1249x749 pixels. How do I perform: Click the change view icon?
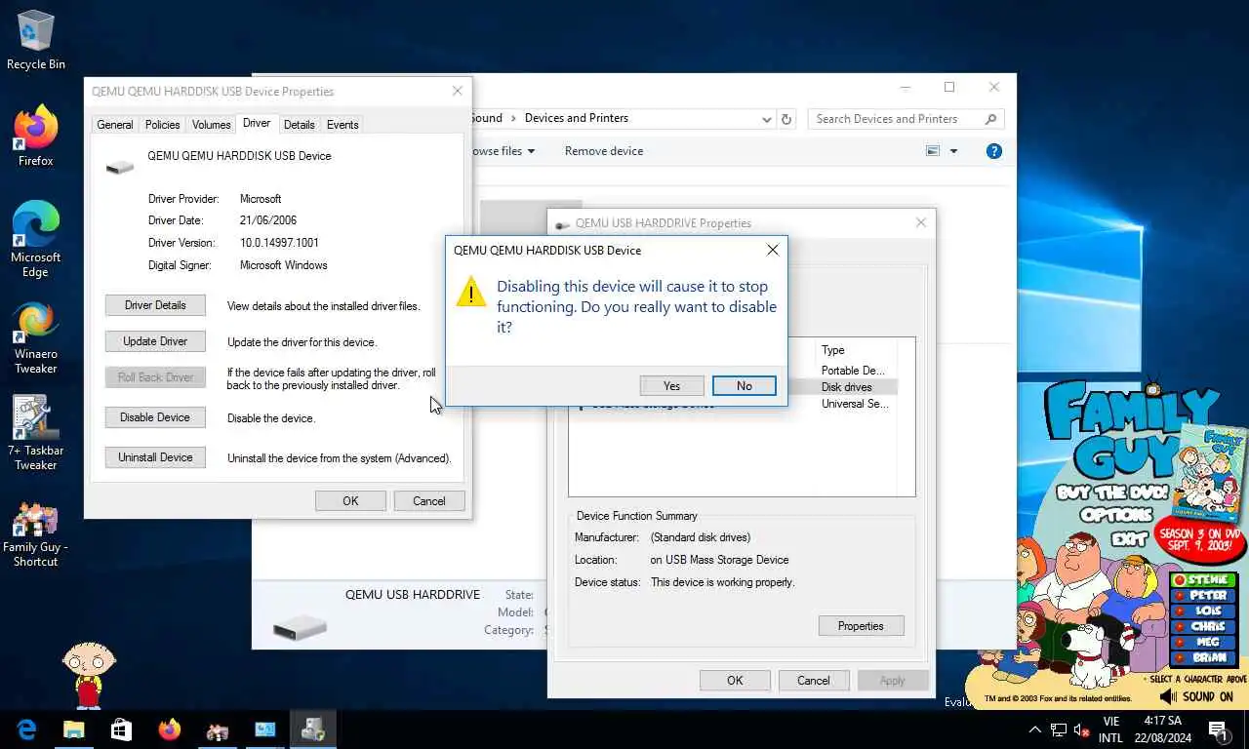click(933, 151)
